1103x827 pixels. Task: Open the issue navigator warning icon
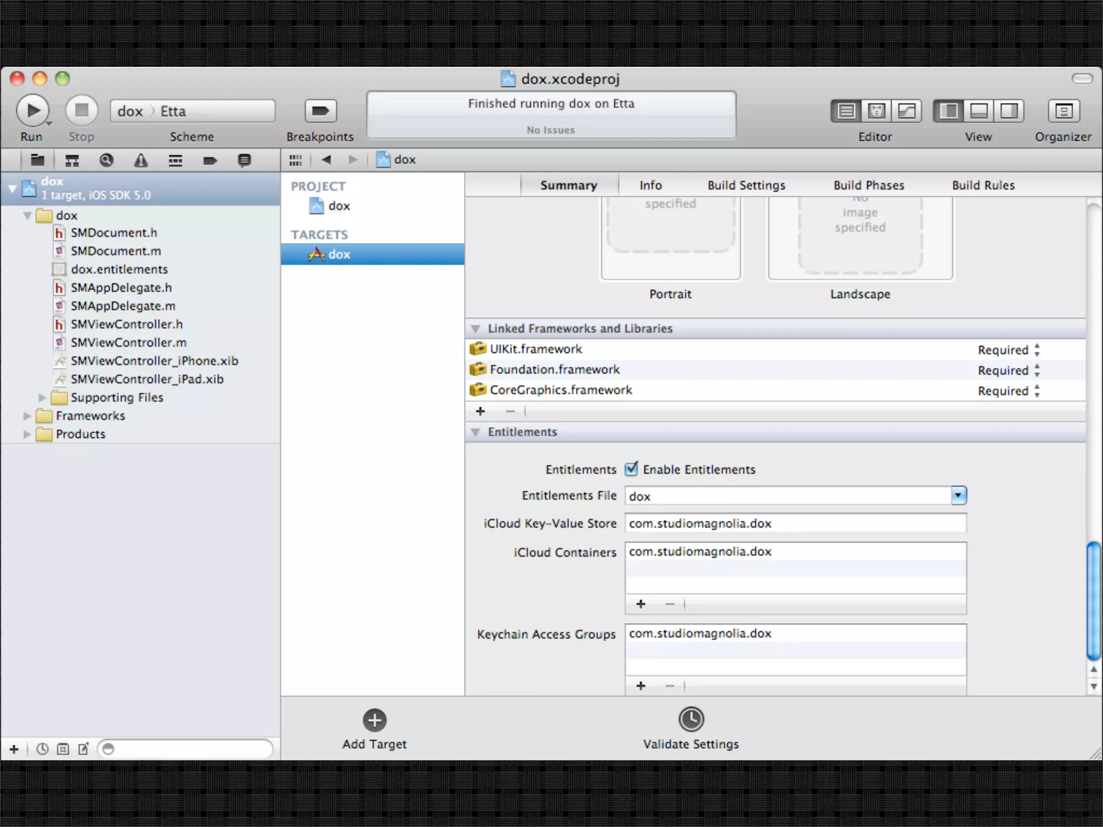click(x=141, y=160)
